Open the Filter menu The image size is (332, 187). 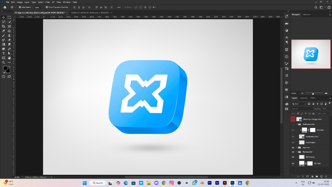[x=47, y=2]
